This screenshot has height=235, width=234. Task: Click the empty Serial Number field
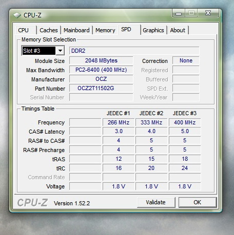pyautogui.click(x=101, y=97)
